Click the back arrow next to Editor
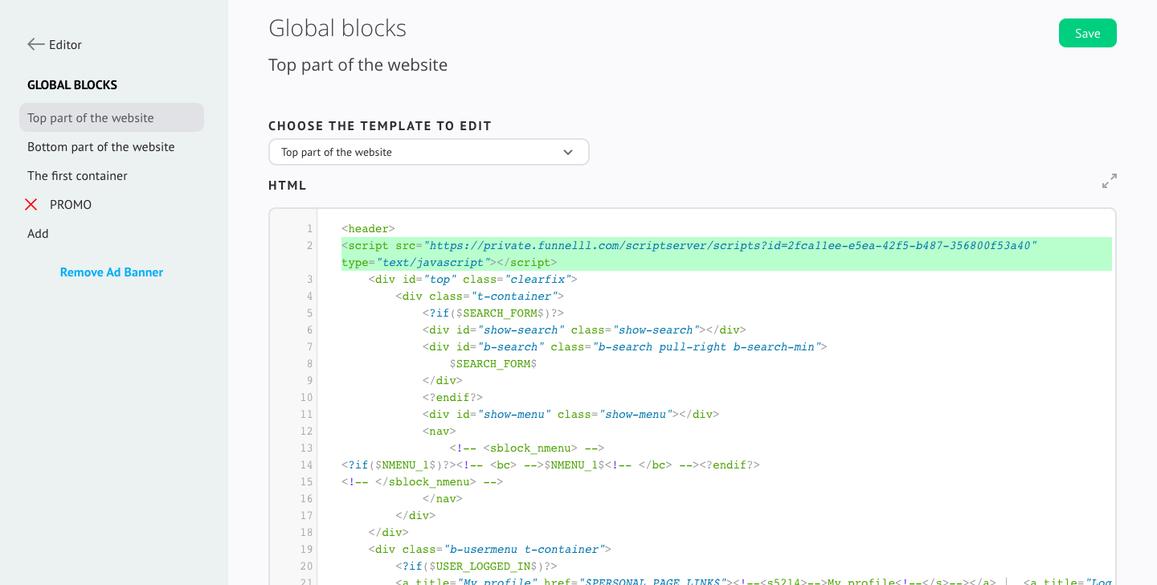The width and height of the screenshot is (1157, 585). click(35, 44)
